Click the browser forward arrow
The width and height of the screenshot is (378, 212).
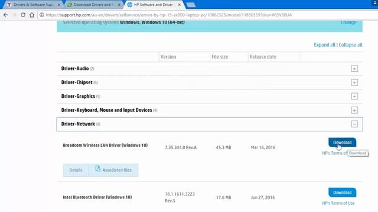point(14,15)
